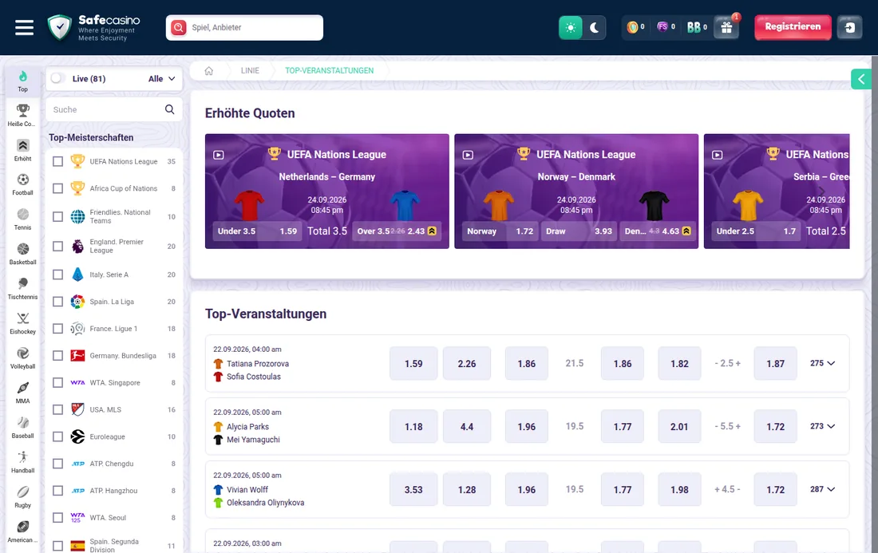878x553 pixels.
Task: Open live stream icon on Norway–Denmark card
Action: point(468,155)
